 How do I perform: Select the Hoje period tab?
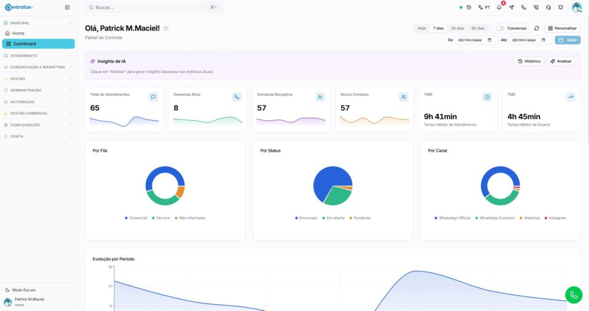pyautogui.click(x=422, y=28)
